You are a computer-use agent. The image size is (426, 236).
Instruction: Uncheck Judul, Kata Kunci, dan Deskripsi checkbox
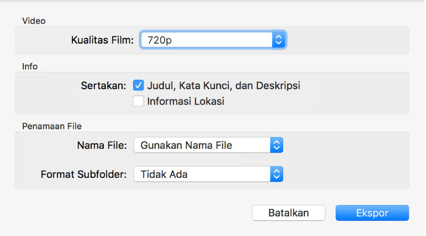click(139, 86)
